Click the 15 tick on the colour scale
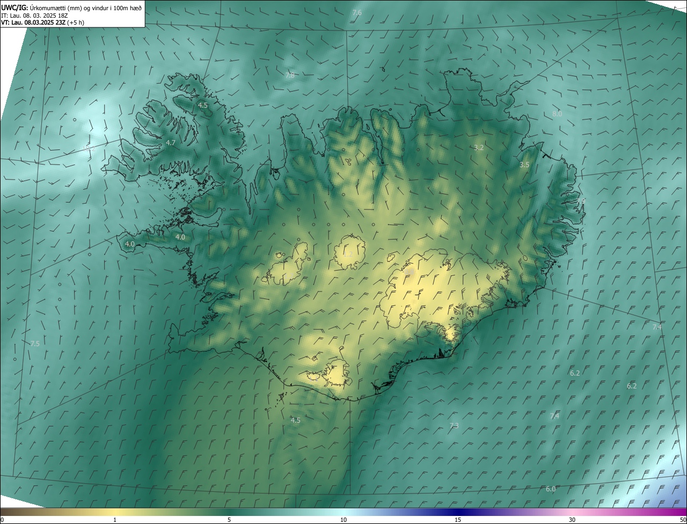 pyautogui.click(x=458, y=520)
